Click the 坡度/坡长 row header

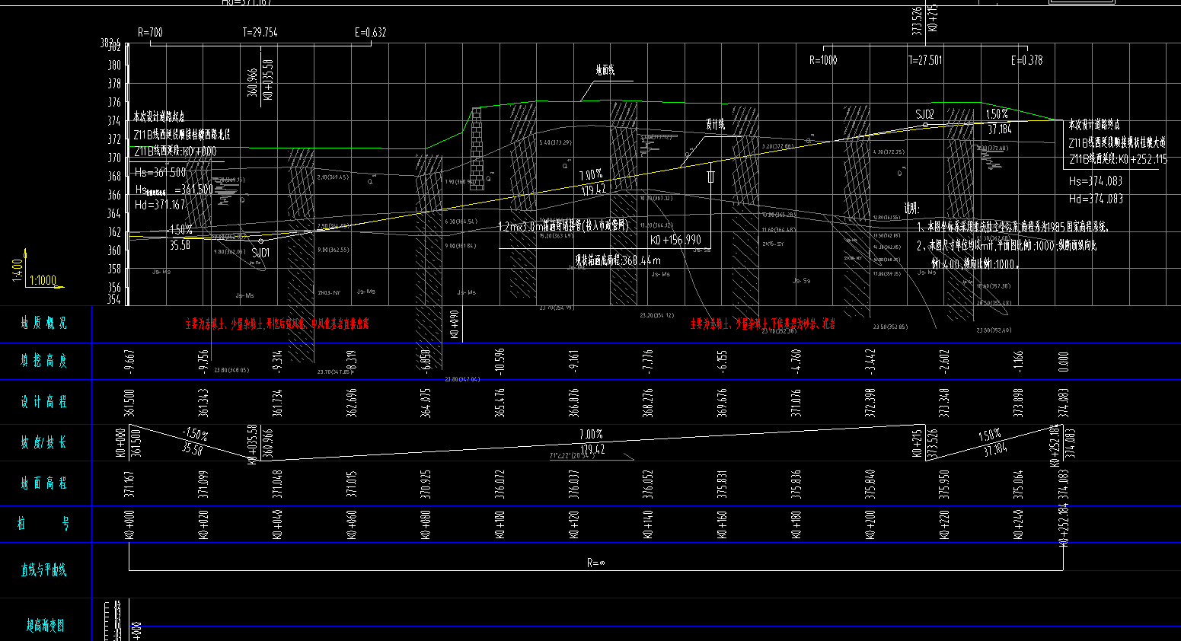44,443
